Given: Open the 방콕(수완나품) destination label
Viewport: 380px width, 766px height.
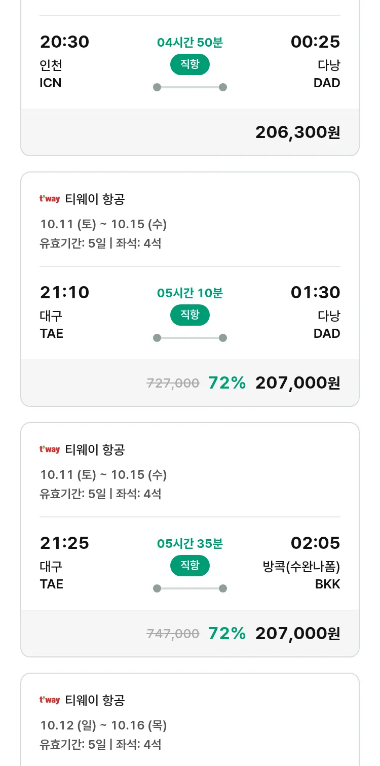Looking at the screenshot, I should pyautogui.click(x=301, y=566).
